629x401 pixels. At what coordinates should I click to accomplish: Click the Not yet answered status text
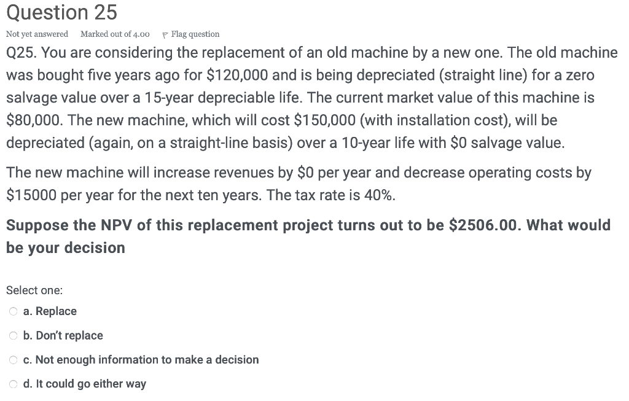37,34
